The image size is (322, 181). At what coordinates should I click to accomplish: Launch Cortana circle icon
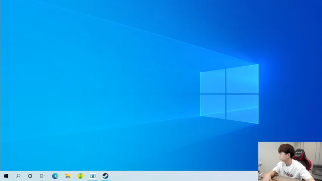(x=30, y=176)
